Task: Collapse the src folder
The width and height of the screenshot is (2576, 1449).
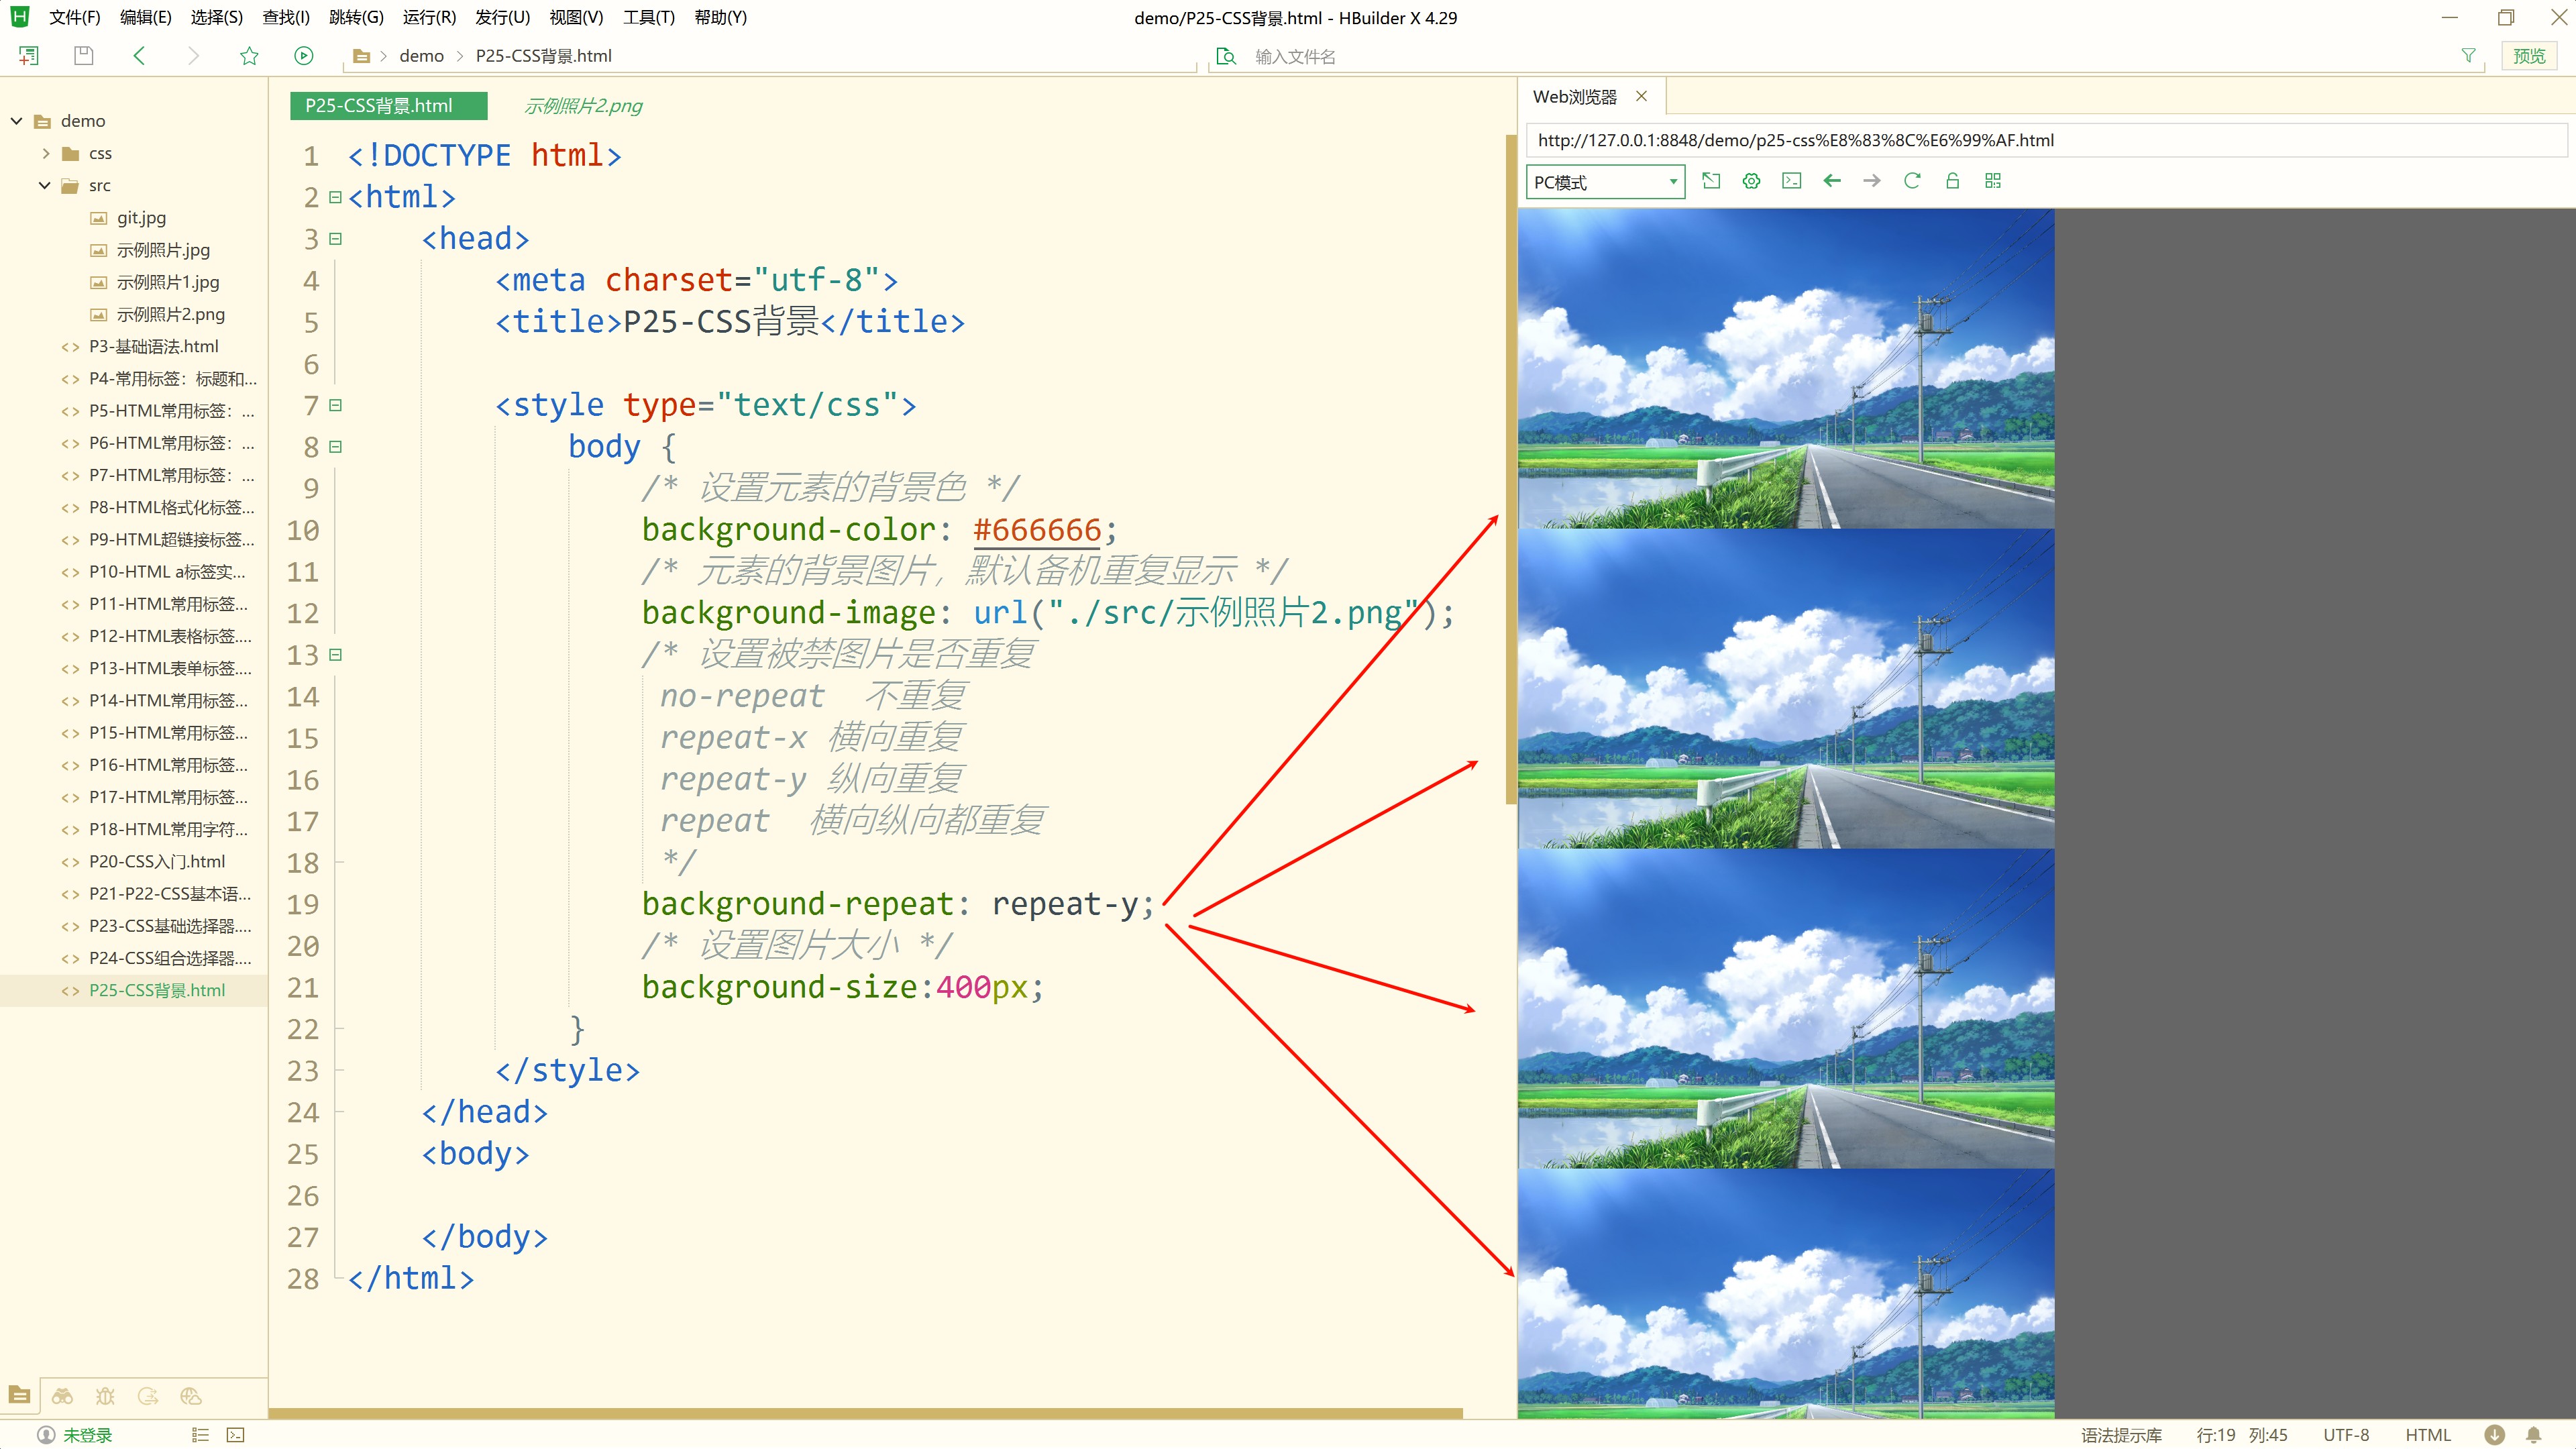Action: tap(45, 185)
